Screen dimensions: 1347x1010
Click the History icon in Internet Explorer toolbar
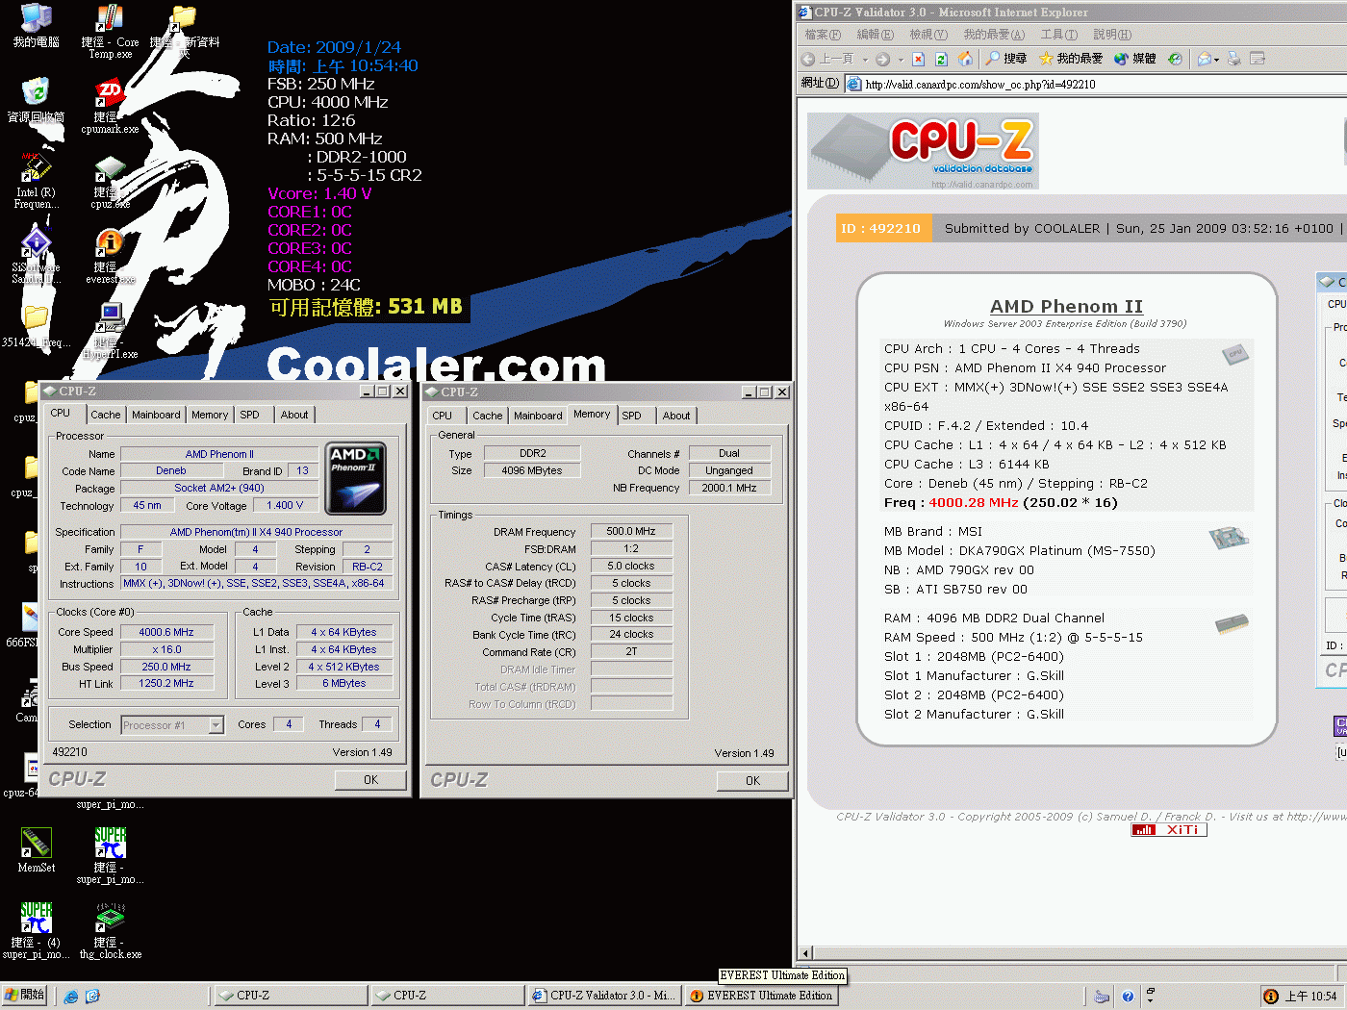pyautogui.click(x=1175, y=59)
